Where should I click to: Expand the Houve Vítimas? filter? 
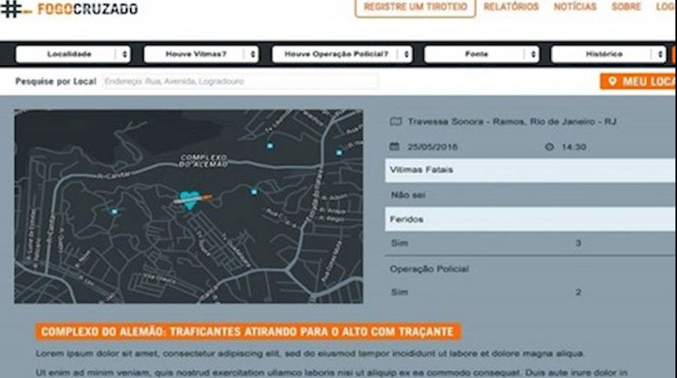pos(201,54)
